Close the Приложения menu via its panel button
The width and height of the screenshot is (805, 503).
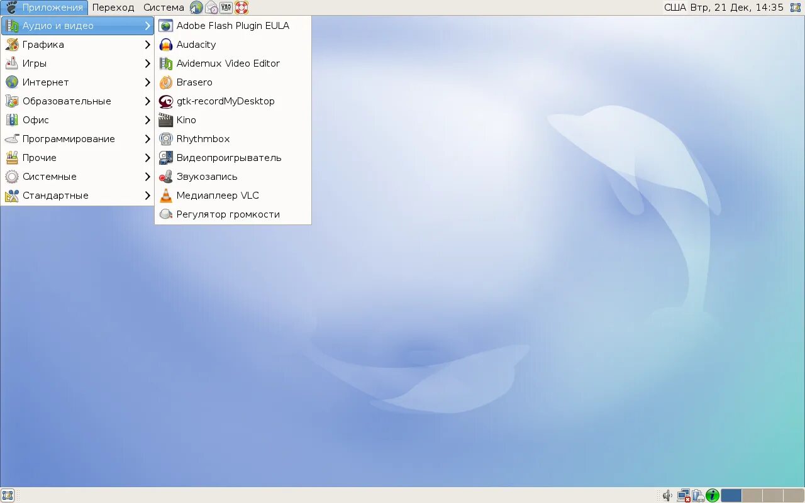pos(44,8)
